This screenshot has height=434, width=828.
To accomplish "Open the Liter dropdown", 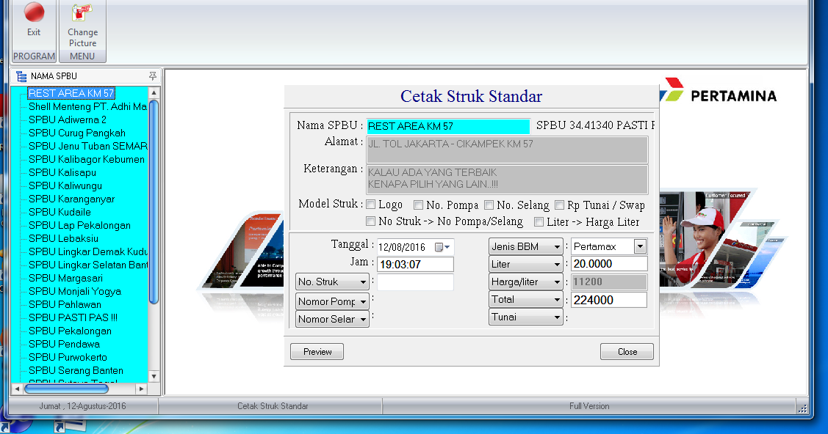I will click(526, 264).
